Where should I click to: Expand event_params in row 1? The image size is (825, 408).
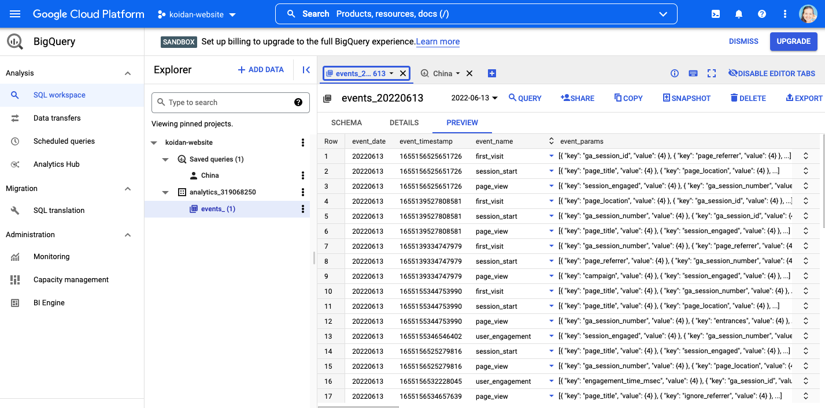coord(552,156)
